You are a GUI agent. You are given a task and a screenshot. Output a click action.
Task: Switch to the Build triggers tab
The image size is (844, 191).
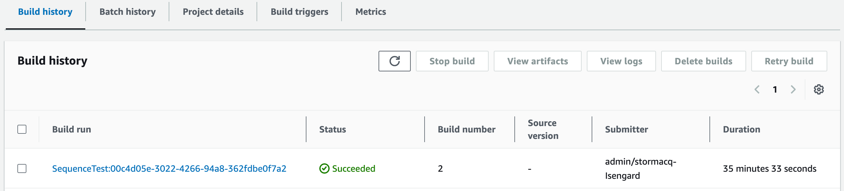click(x=299, y=12)
